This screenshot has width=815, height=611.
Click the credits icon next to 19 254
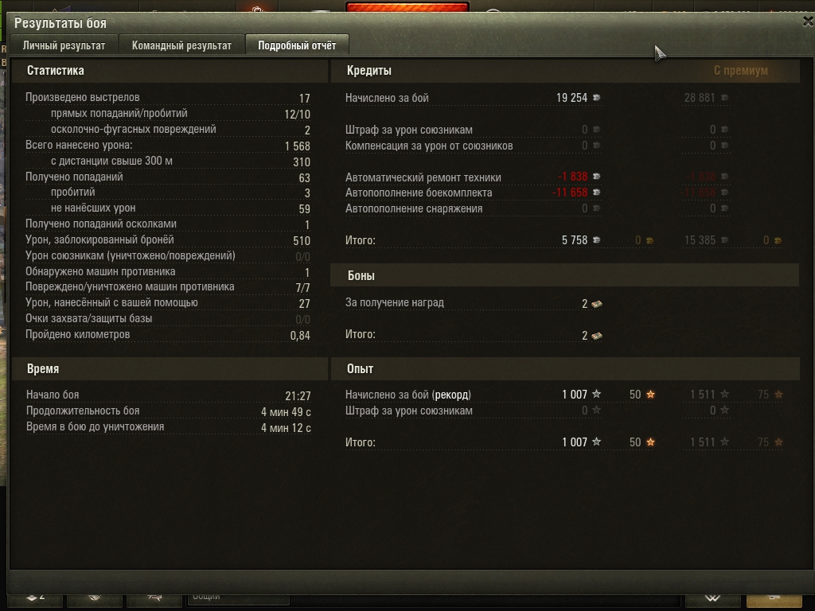597,98
